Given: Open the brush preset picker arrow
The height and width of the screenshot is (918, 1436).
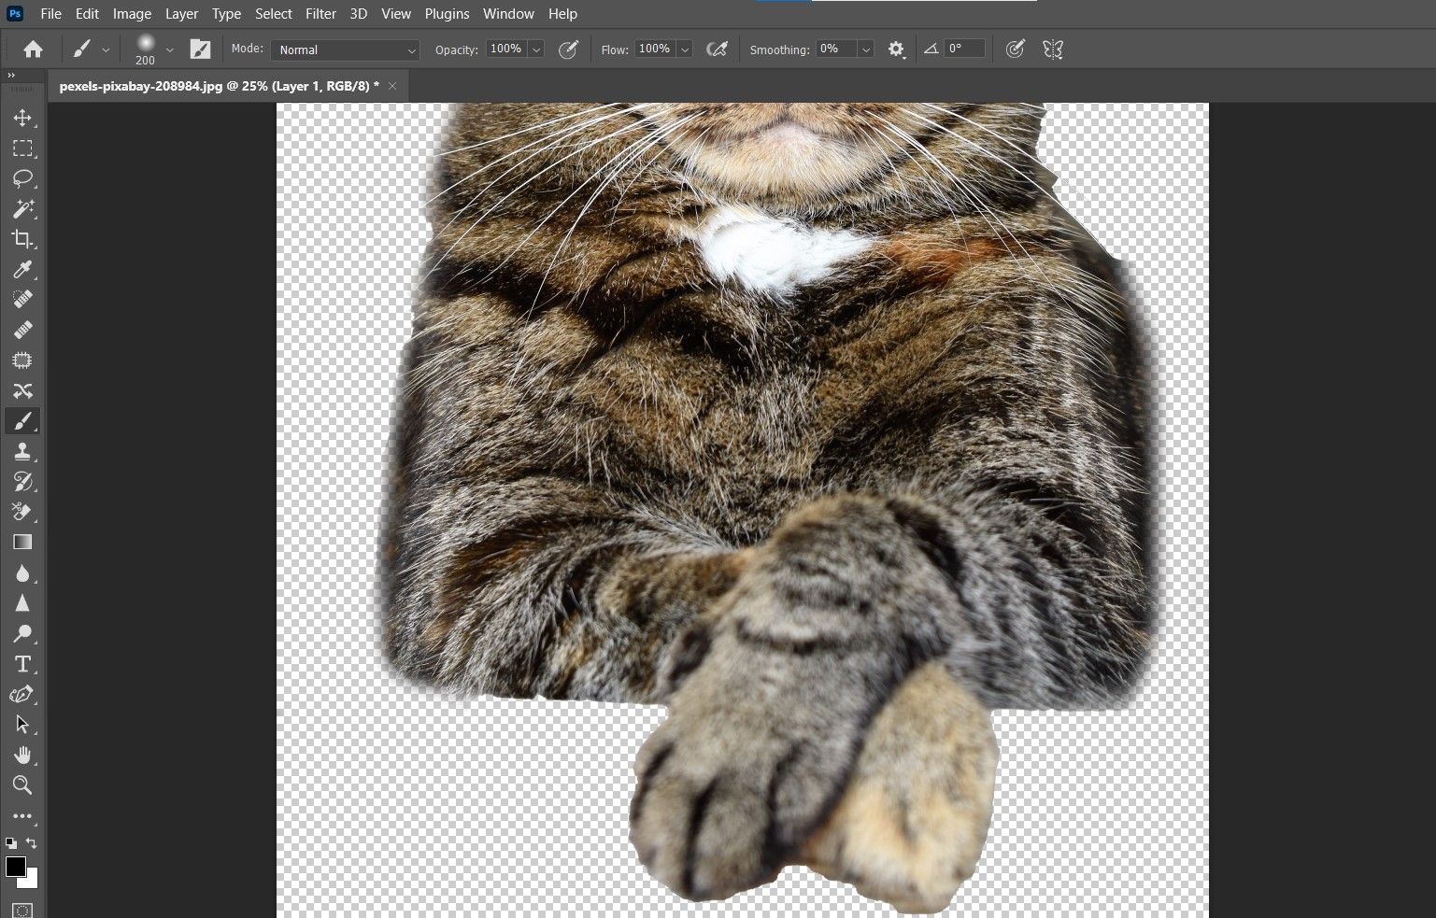Looking at the screenshot, I should click(169, 49).
